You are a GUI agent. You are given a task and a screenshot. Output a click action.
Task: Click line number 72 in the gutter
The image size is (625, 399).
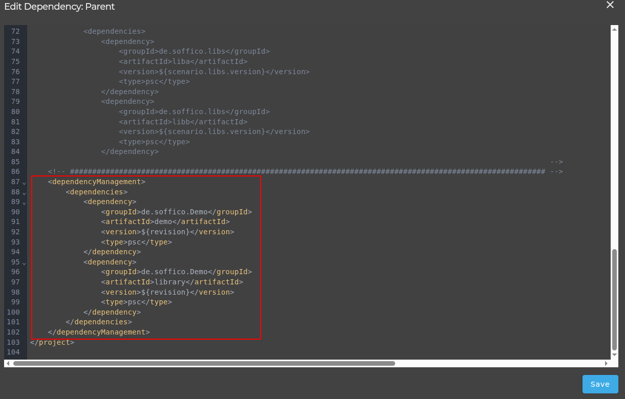tap(15, 31)
